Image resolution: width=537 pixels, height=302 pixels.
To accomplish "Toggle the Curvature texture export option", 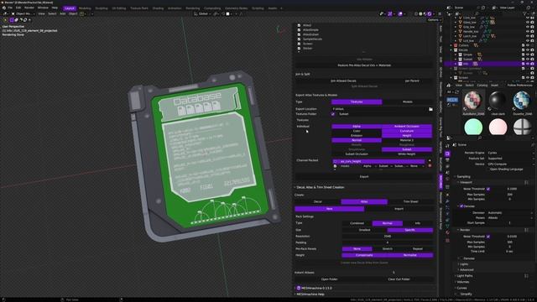I will pyautogui.click(x=407, y=131).
